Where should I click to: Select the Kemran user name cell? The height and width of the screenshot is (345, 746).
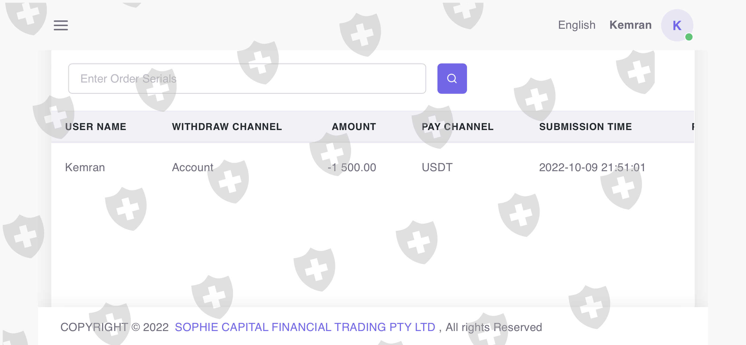(85, 167)
